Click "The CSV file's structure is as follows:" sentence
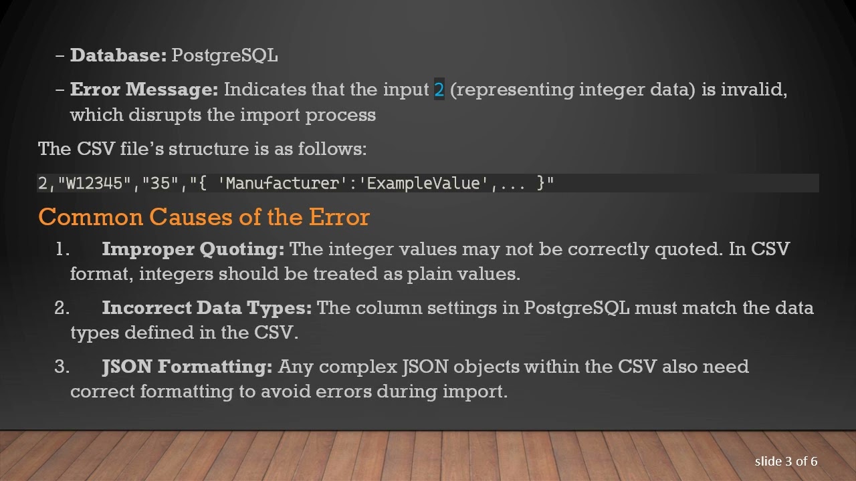The image size is (856, 481). pos(202,148)
